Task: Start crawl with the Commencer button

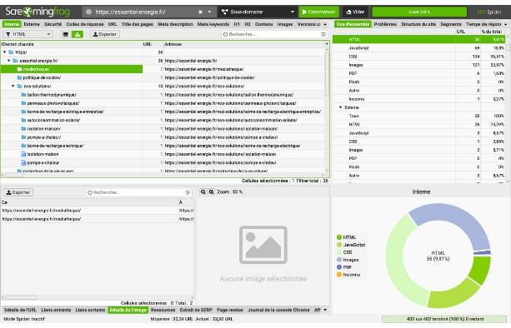Action: click(318, 12)
